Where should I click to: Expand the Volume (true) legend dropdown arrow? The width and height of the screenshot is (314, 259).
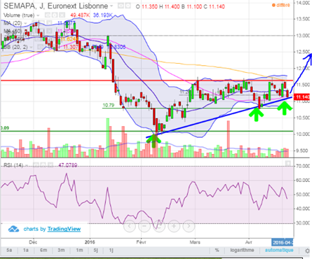(x=38, y=15)
